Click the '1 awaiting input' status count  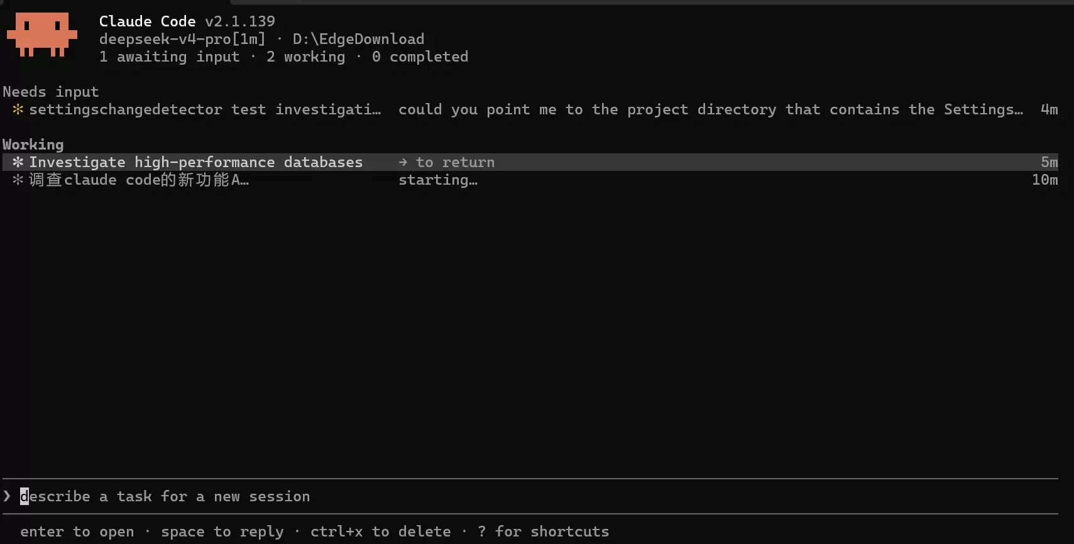pyautogui.click(x=170, y=57)
